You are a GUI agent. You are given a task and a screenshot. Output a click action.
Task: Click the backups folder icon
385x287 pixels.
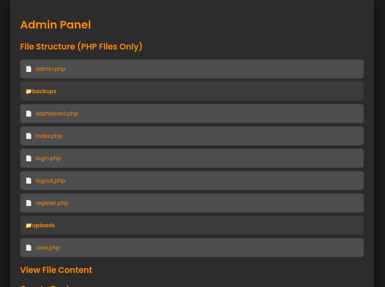pyautogui.click(x=29, y=91)
